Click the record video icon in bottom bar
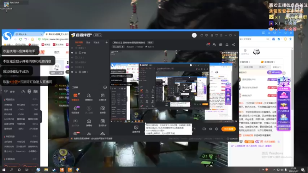 click(x=204, y=129)
